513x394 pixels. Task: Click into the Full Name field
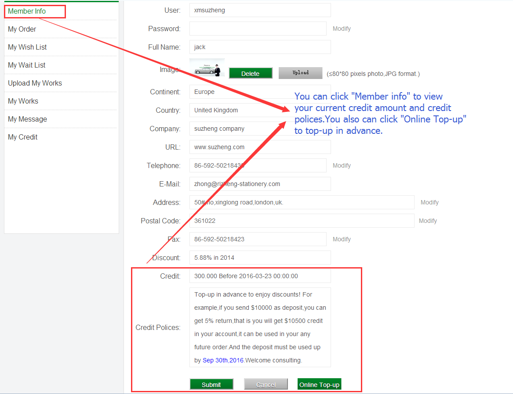point(260,47)
